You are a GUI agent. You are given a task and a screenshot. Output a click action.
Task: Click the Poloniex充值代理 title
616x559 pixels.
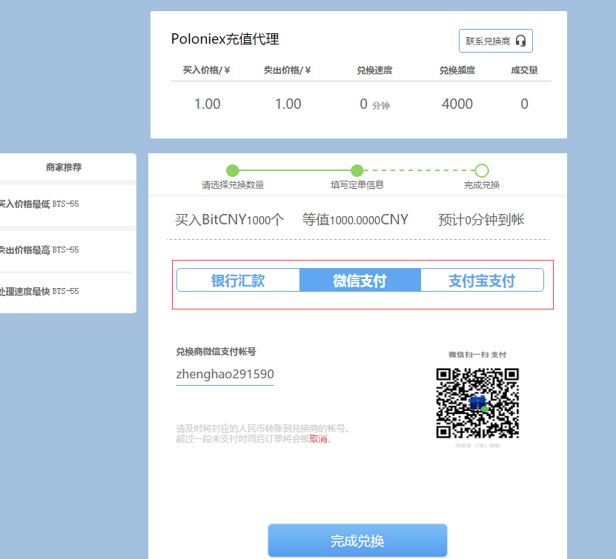point(225,39)
